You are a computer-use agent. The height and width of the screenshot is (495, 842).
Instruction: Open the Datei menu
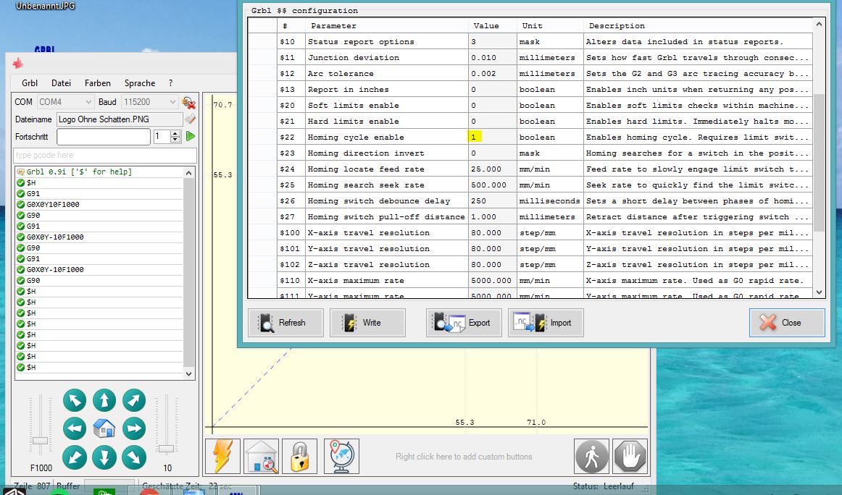click(x=61, y=83)
